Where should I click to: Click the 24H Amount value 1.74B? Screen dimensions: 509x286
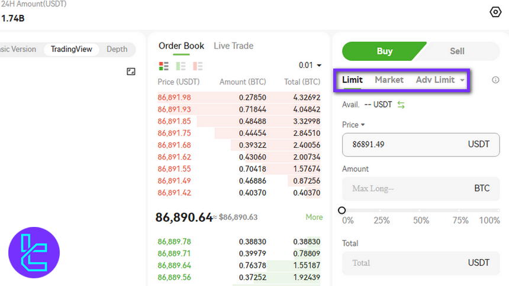click(12, 18)
